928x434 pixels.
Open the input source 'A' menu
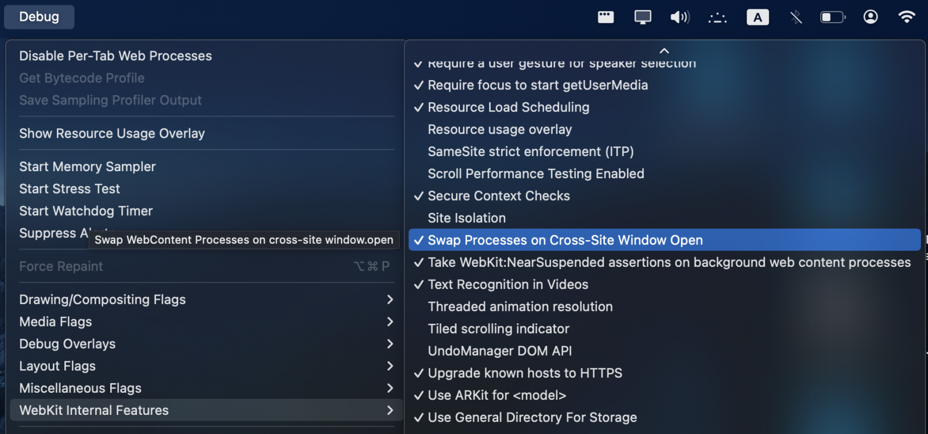pyautogui.click(x=757, y=17)
